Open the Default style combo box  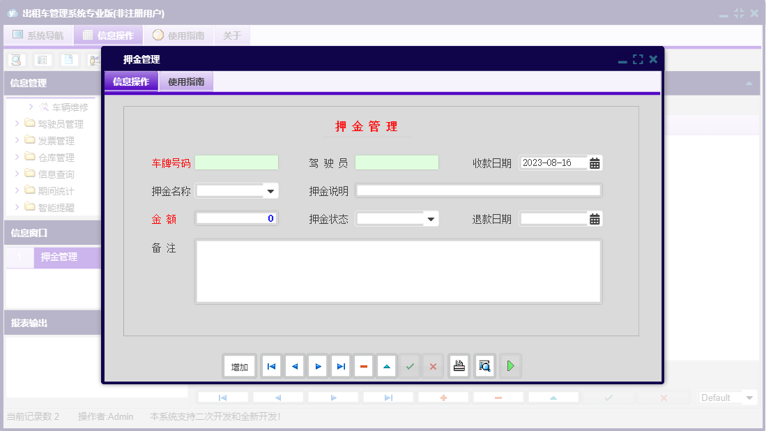(727, 398)
